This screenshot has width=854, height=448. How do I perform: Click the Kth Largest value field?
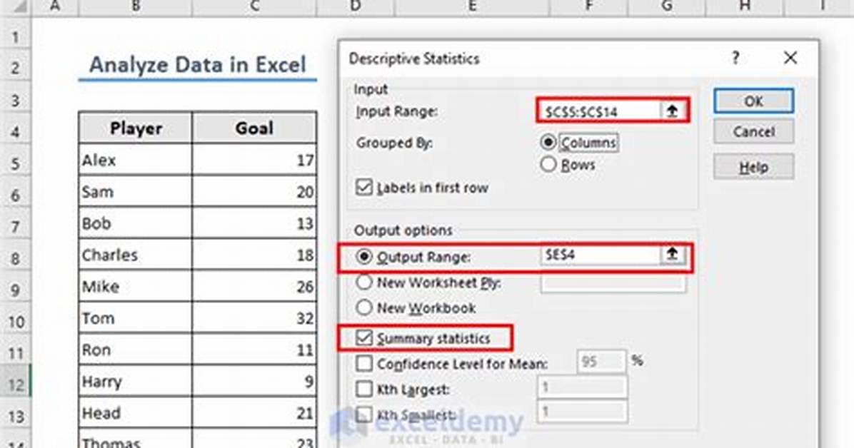pyautogui.click(x=582, y=387)
